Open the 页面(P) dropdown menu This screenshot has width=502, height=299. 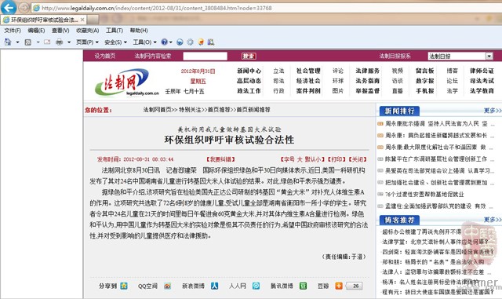tap(87, 42)
